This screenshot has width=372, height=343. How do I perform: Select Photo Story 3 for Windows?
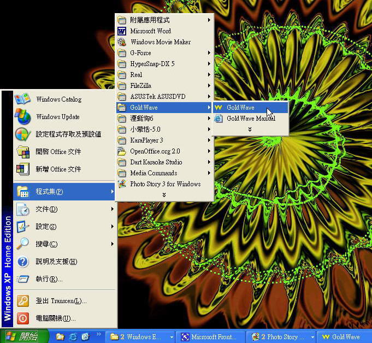pyautogui.click(x=165, y=184)
